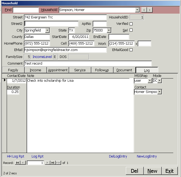The height and width of the screenshot is (177, 181).
Task: Select the log row via record selector arrow
Action: coord(5,80)
